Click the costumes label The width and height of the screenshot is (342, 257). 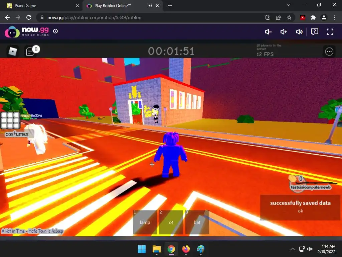[x=17, y=134]
